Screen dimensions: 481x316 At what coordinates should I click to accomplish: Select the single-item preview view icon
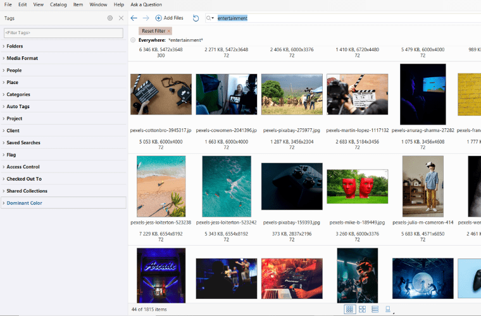387,309
